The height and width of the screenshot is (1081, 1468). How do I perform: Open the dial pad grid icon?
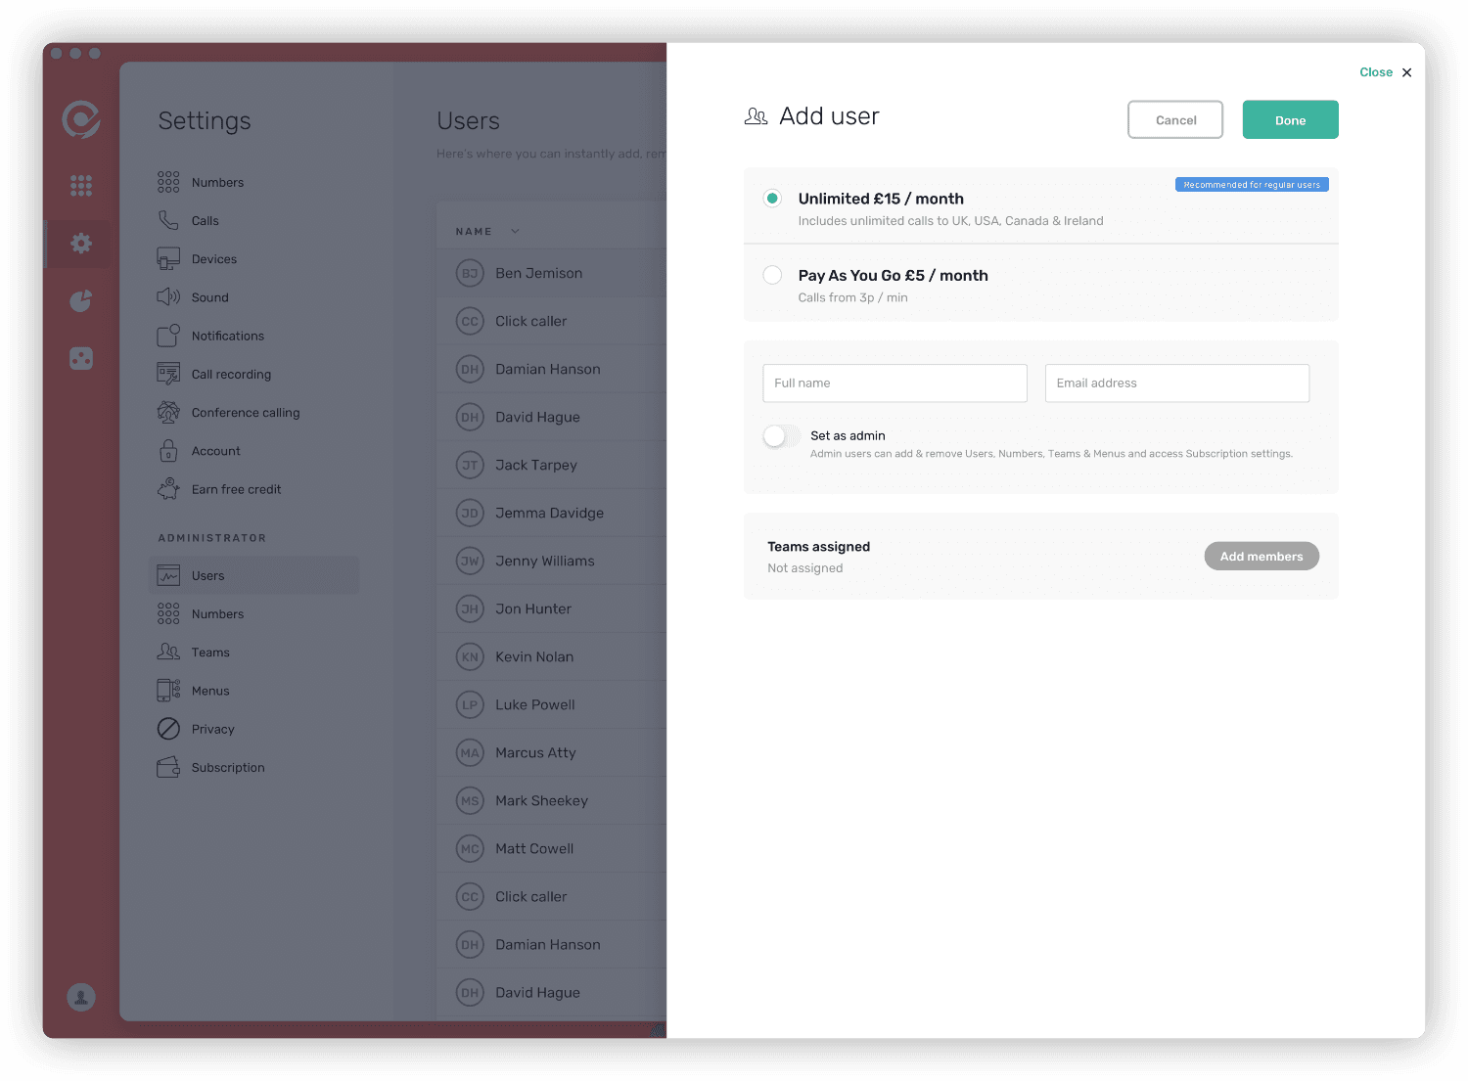click(x=81, y=185)
